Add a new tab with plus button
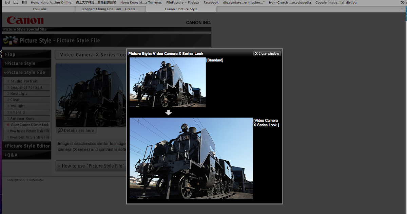Image resolution: width=407 pixels, height=214 pixels. 402,9
